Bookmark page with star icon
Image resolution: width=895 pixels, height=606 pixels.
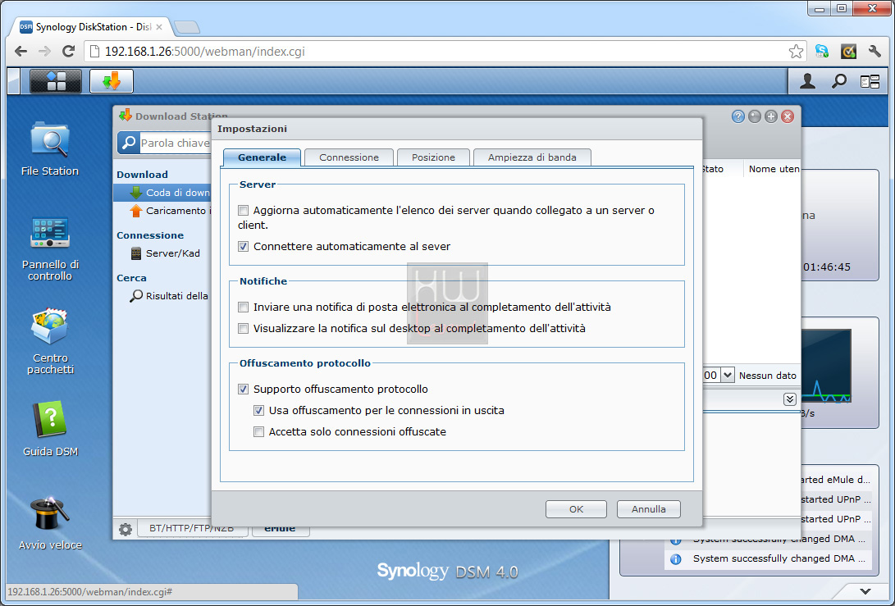pyautogui.click(x=796, y=52)
